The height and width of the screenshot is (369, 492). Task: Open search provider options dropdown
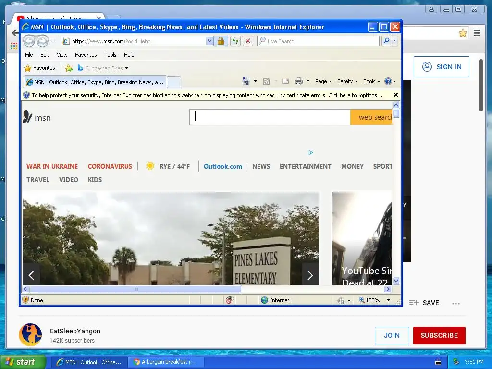pyautogui.click(x=395, y=41)
